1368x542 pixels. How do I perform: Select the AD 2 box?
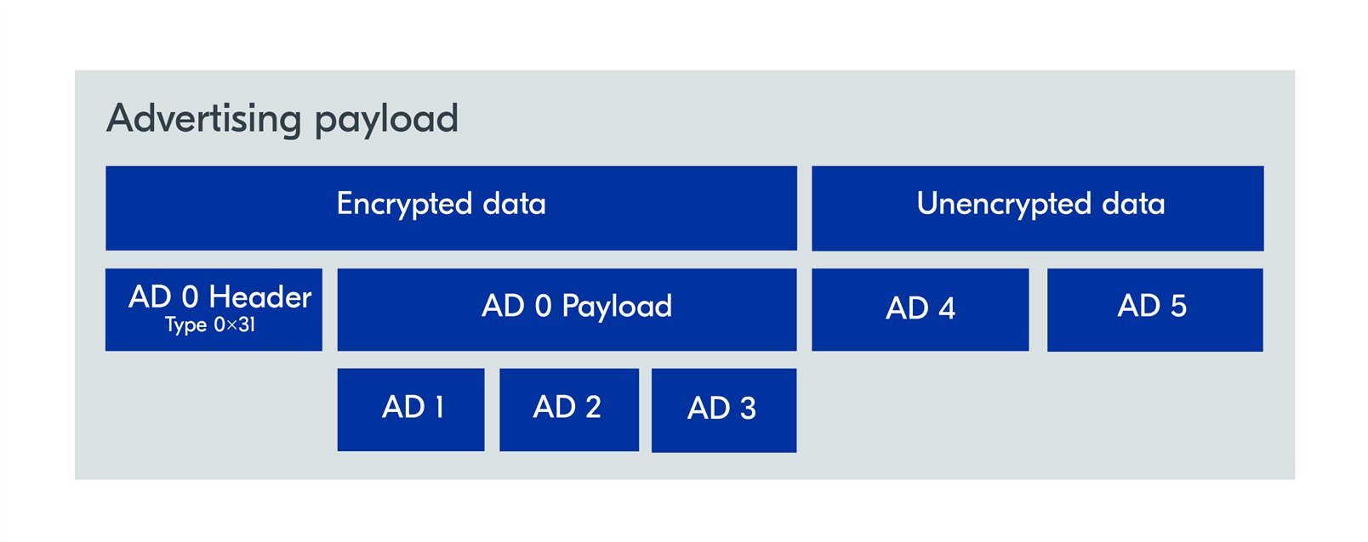pos(569,409)
